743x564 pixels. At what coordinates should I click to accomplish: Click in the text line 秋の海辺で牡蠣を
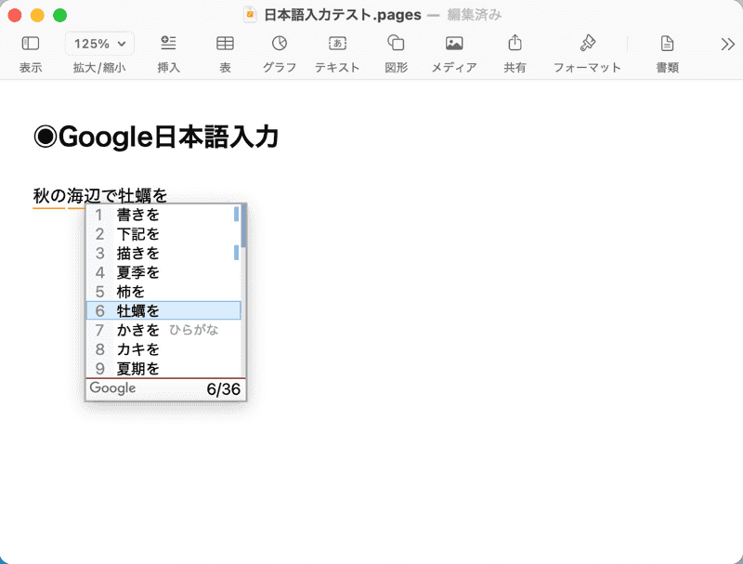[x=100, y=195]
